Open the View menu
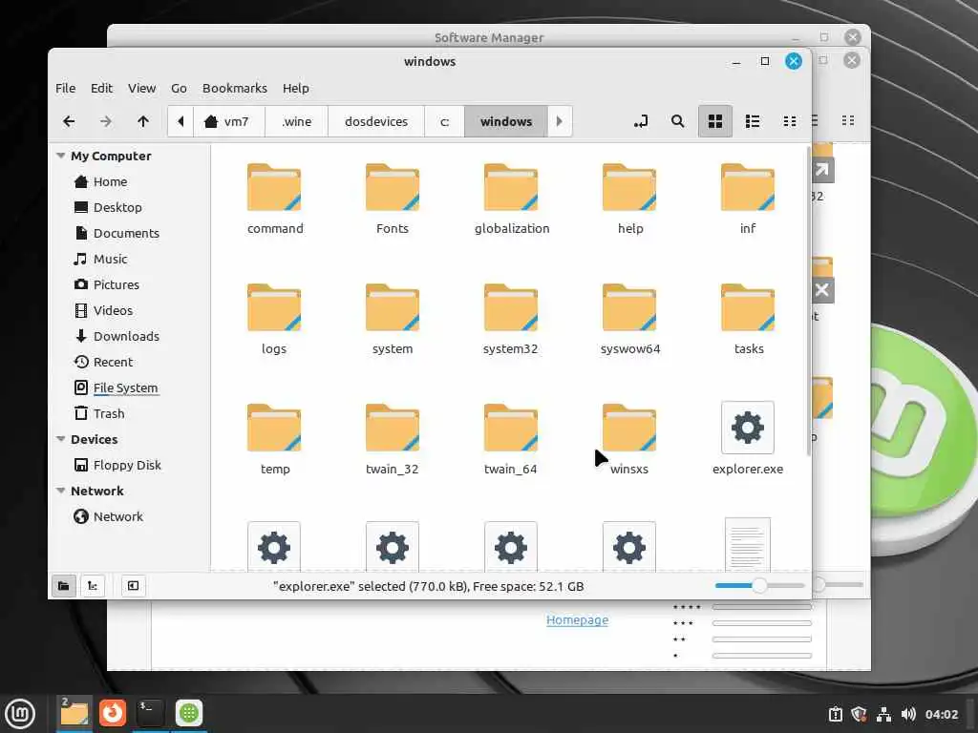Viewport: 978px width, 733px height. [x=142, y=88]
